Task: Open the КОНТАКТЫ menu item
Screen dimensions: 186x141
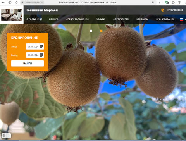Action: tap(142, 19)
